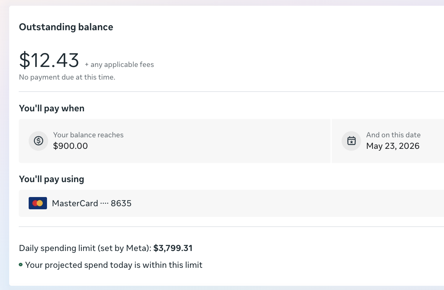Click the gray circle behind the dollar icon
This screenshot has height=290, width=444.
[38, 141]
